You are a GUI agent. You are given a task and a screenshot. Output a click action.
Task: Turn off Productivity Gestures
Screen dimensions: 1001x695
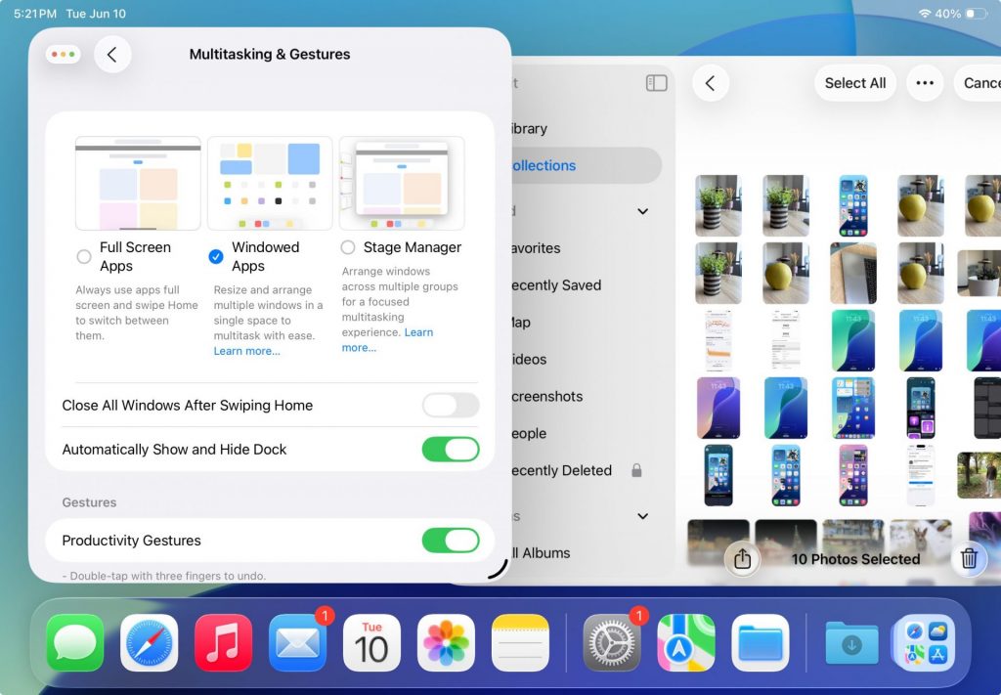451,540
